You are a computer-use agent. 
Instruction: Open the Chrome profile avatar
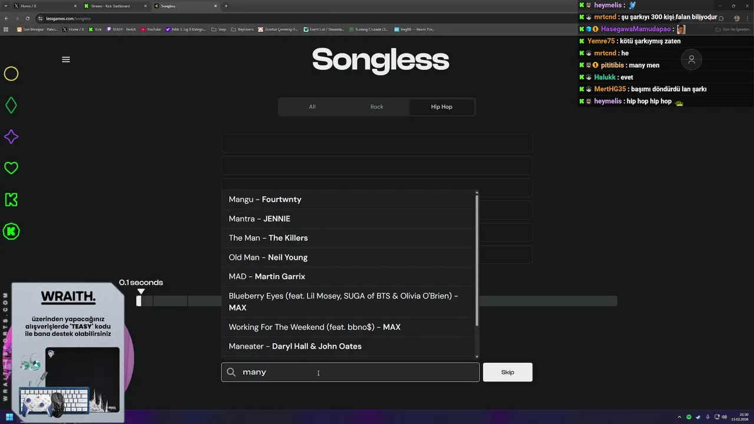pos(737,18)
